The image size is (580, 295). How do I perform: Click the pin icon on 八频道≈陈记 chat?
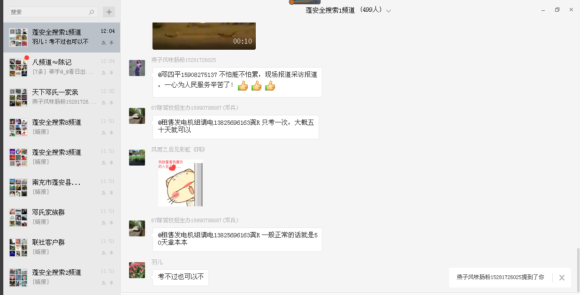pos(112,73)
